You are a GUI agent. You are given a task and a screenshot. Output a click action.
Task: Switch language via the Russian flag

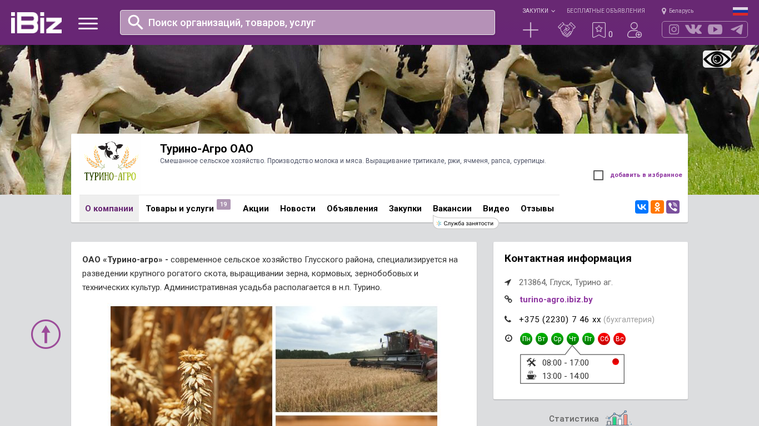[x=740, y=11]
